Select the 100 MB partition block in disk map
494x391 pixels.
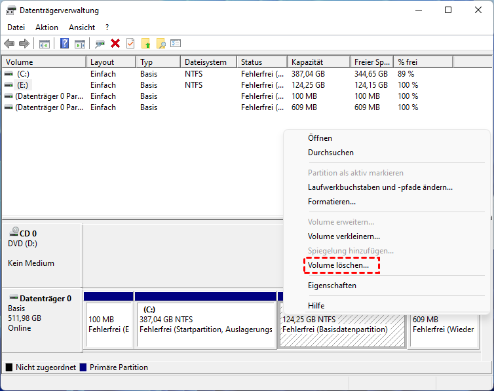tap(109, 325)
